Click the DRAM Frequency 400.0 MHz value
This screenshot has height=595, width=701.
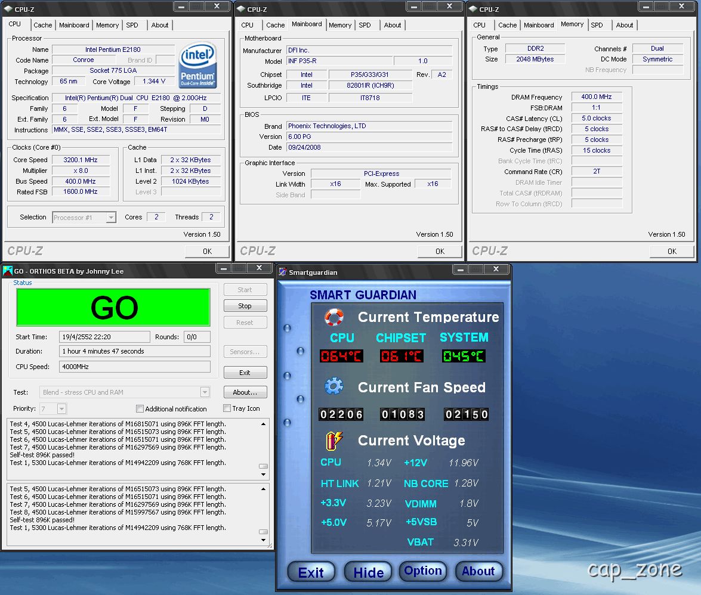597,97
